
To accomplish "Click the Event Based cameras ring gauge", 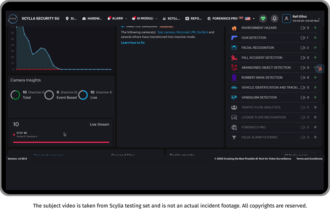I will pyautogui.click(x=49, y=95).
